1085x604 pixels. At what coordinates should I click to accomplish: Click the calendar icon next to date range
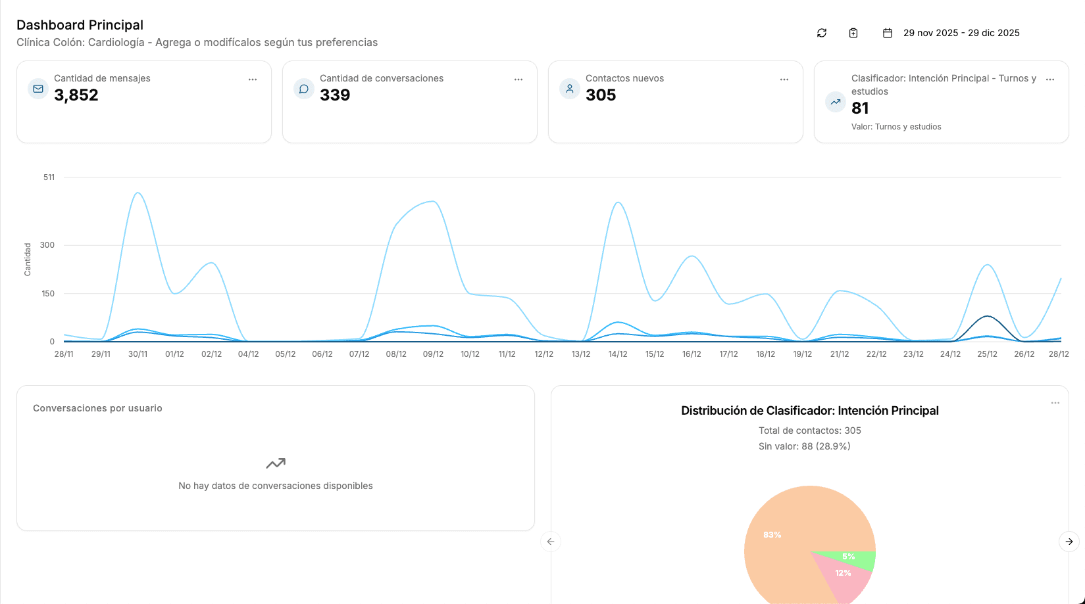[x=888, y=32]
